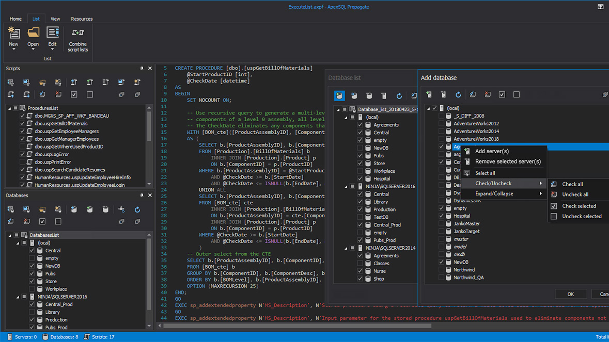Select Uncheck all in submenu

(x=575, y=194)
